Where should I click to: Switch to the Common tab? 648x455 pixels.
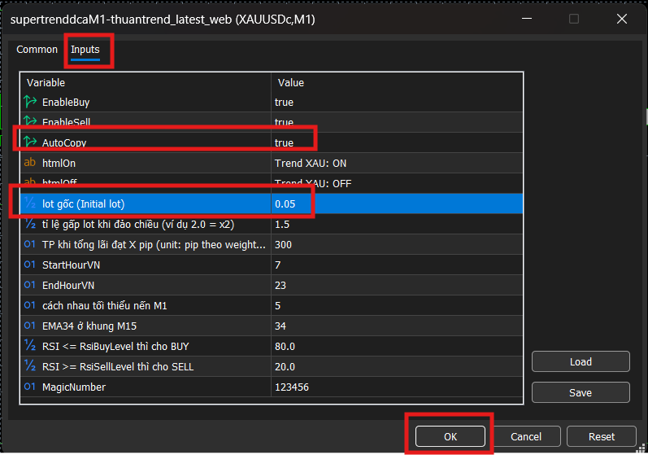click(x=37, y=50)
